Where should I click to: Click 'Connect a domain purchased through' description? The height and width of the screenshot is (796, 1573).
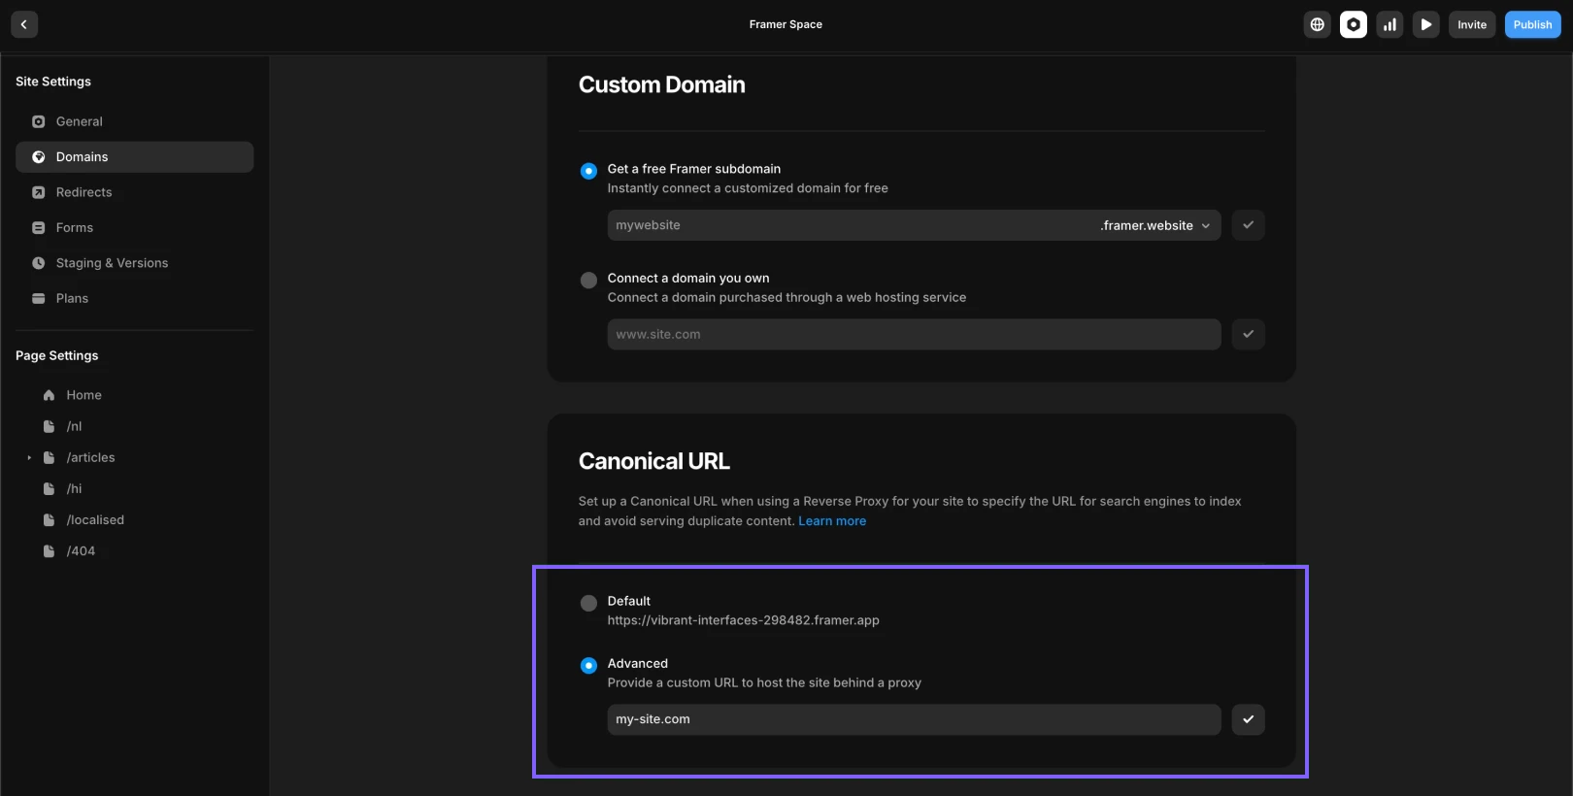786,297
